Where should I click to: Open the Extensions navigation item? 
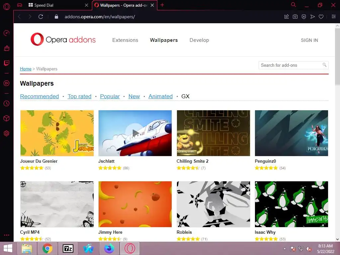coord(125,40)
